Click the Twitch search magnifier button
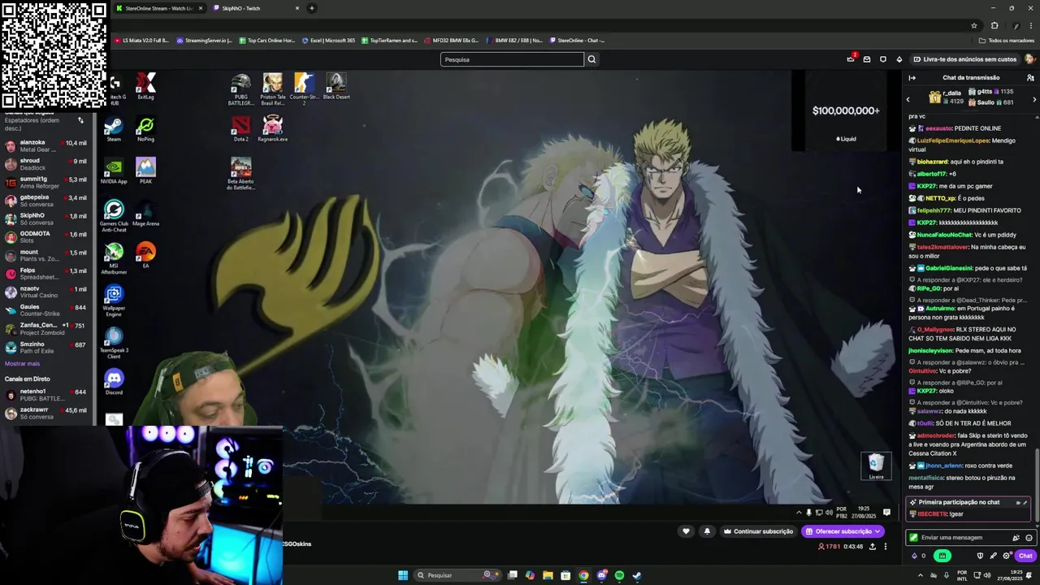 coord(591,59)
